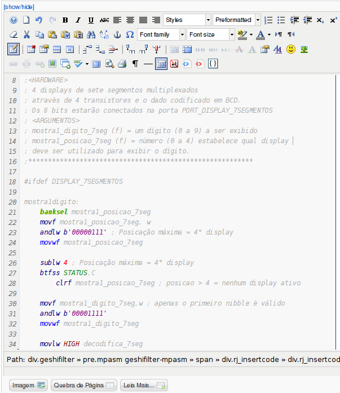
Task: Click the Quebra de Página button
Action: tap(83, 386)
